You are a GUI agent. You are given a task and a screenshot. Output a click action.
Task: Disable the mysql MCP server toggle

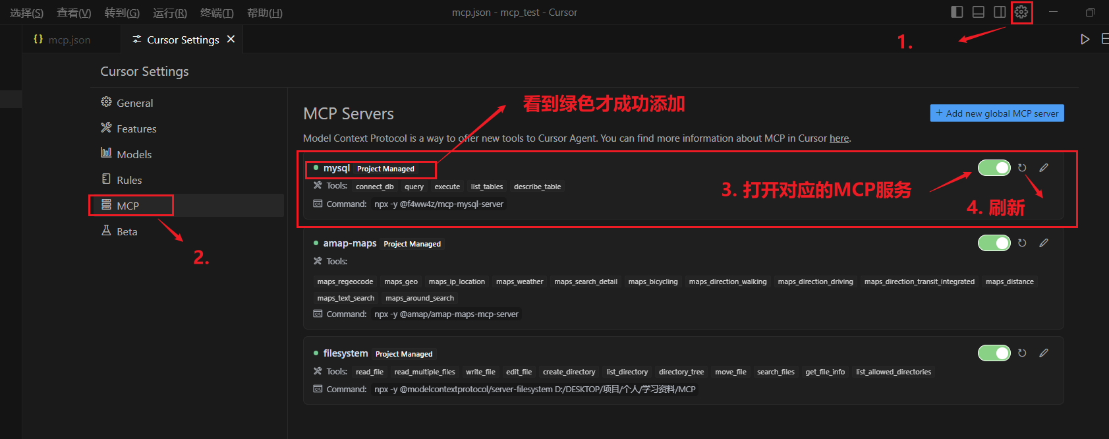coord(994,168)
